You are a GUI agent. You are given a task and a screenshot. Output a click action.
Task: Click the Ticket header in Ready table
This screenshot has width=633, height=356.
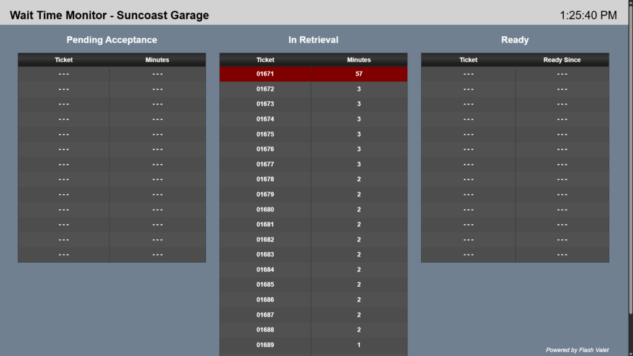(x=468, y=60)
